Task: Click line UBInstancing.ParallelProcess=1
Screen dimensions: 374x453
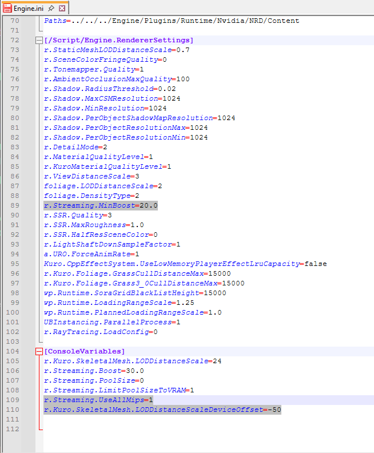Action: point(112,322)
